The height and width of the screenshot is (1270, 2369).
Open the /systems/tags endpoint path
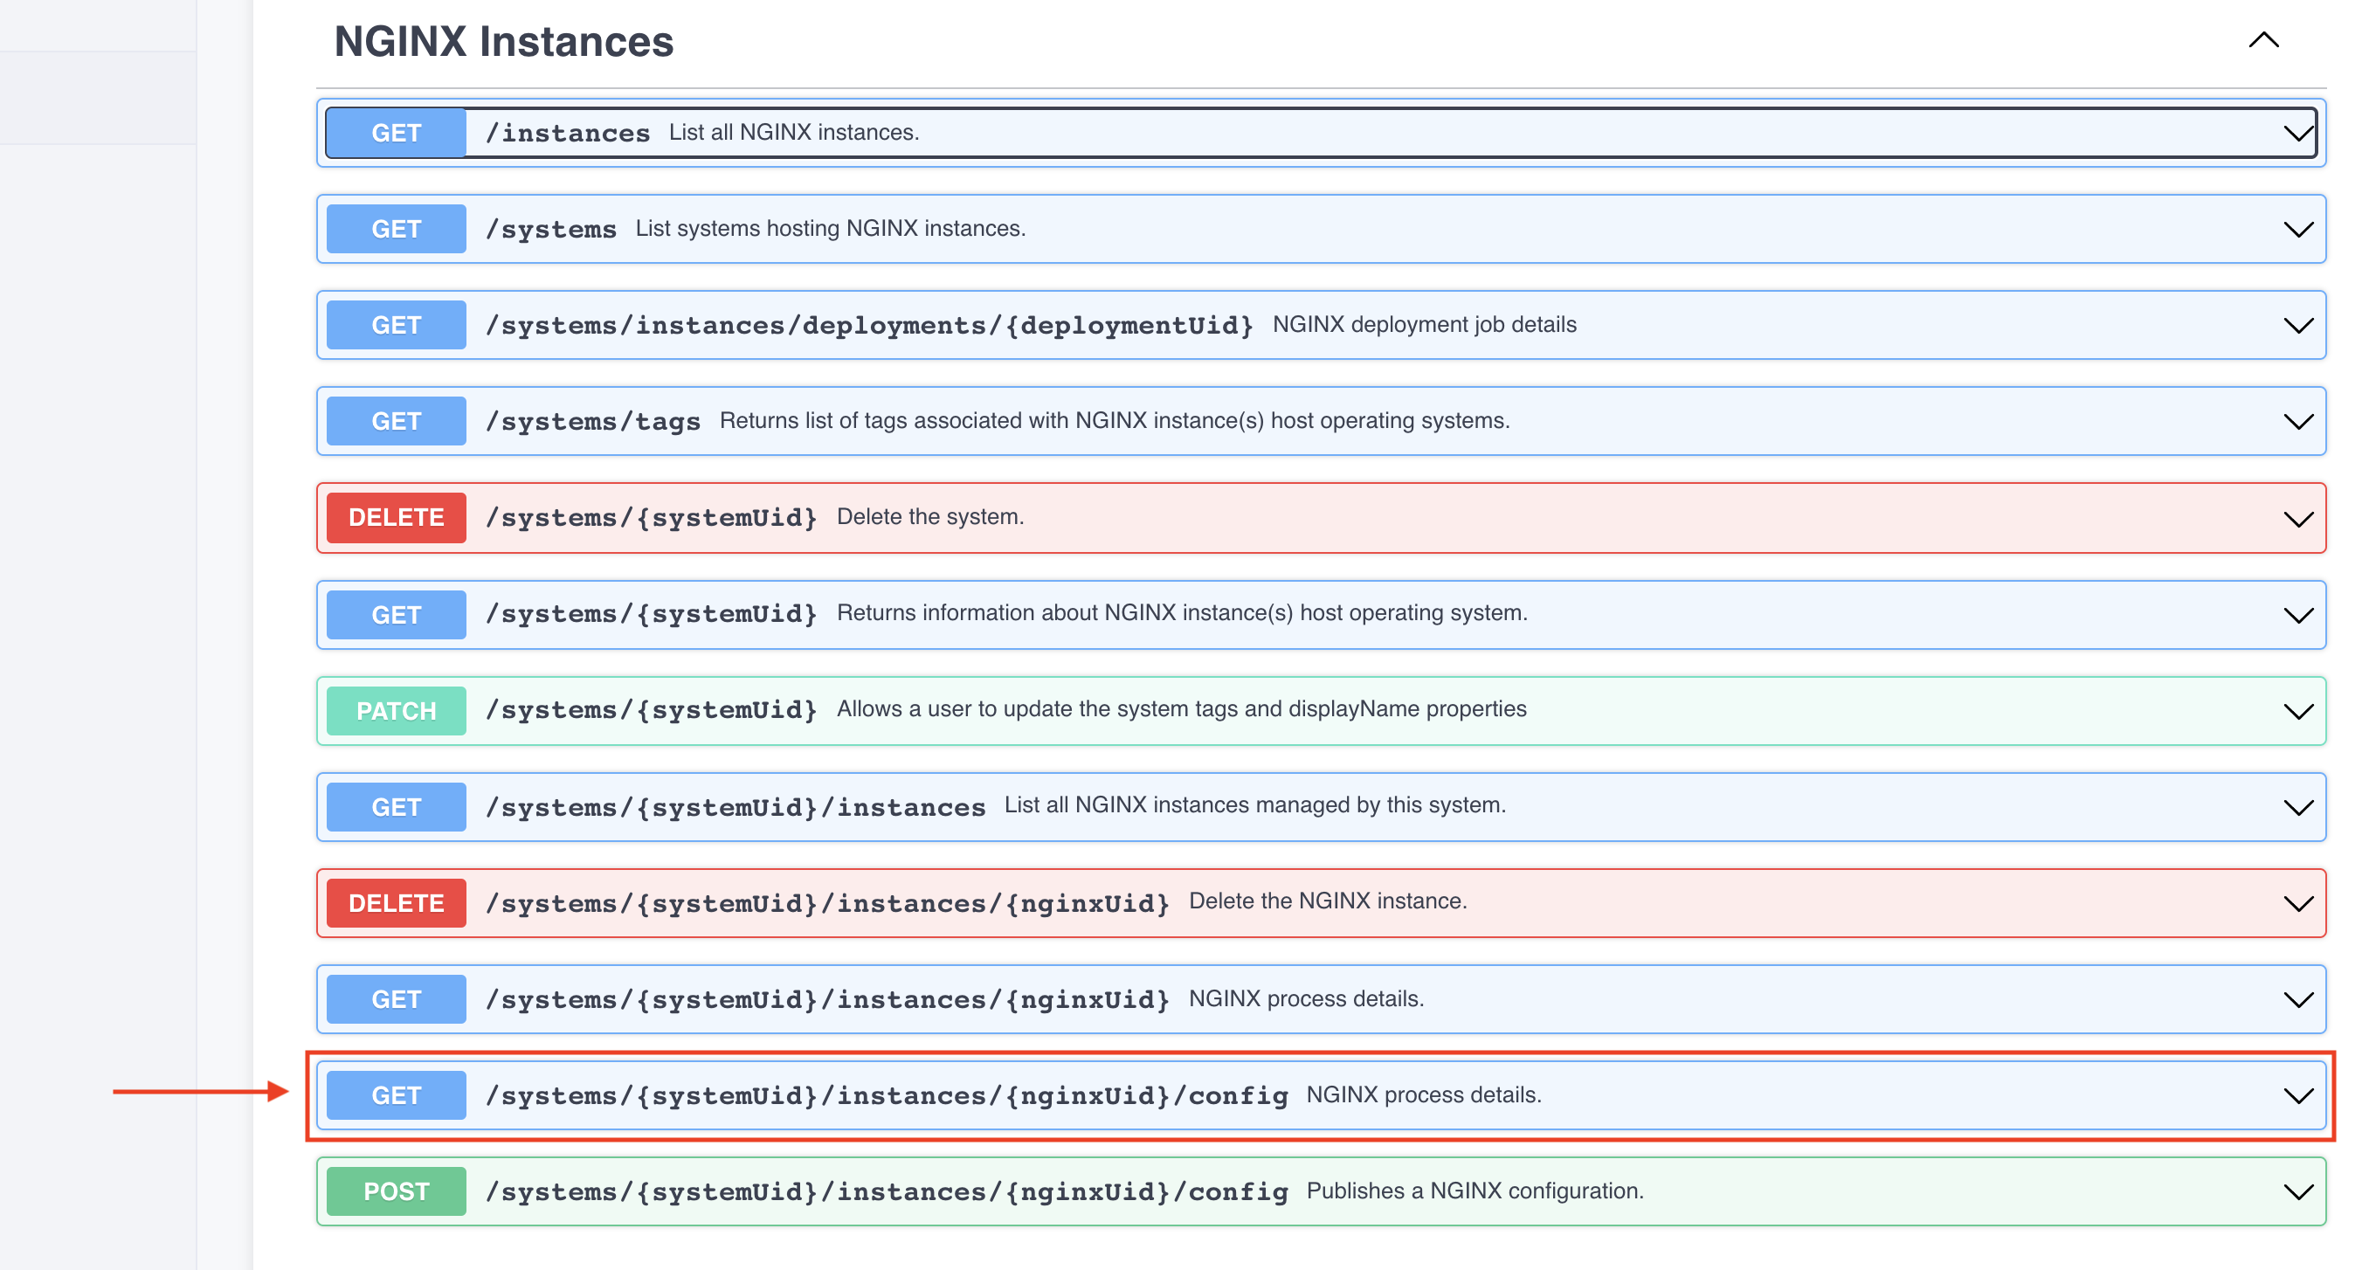pos(593,421)
